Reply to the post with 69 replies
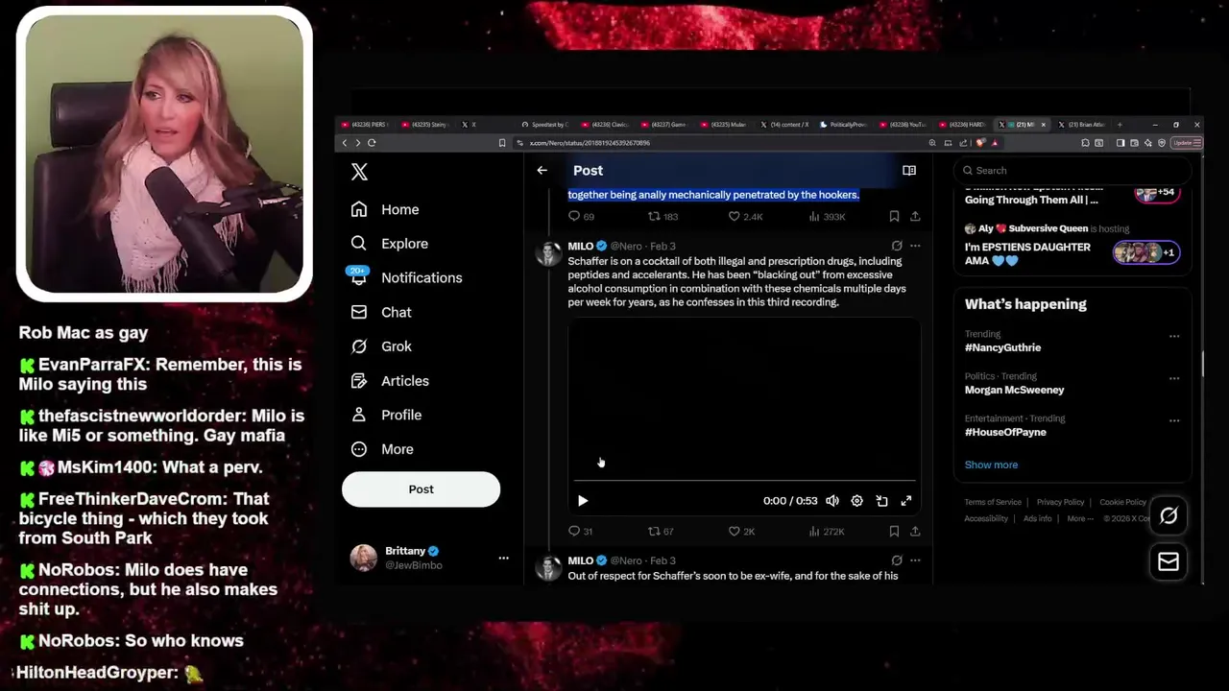 (x=582, y=217)
